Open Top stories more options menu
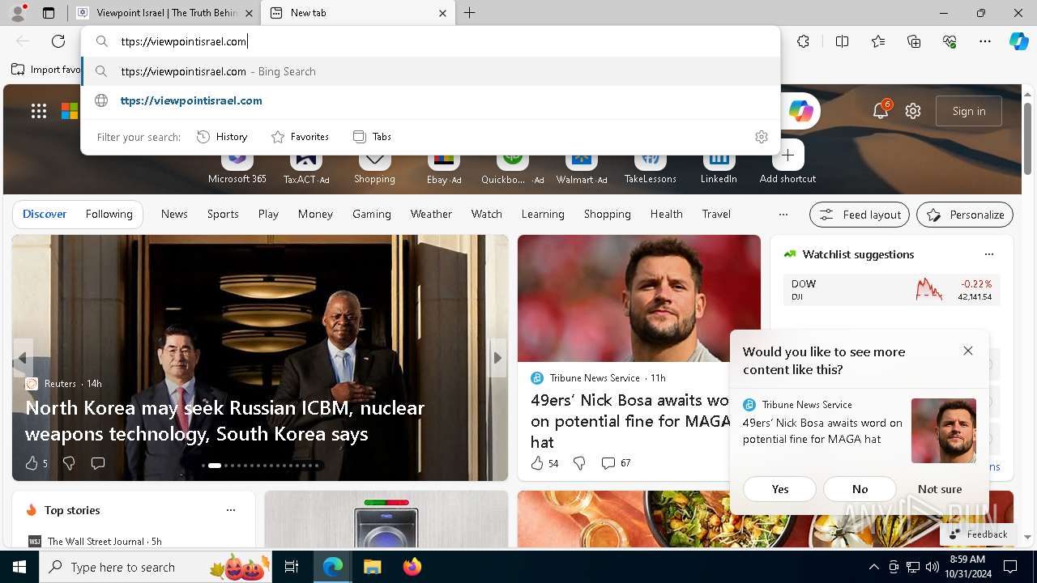The height and width of the screenshot is (583, 1037). (x=231, y=510)
